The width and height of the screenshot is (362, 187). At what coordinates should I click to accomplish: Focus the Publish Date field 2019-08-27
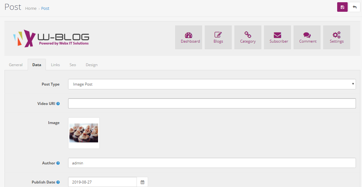(103, 182)
